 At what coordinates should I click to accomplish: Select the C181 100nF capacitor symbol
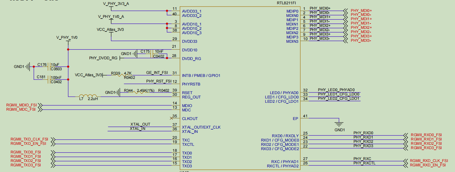click(49, 80)
